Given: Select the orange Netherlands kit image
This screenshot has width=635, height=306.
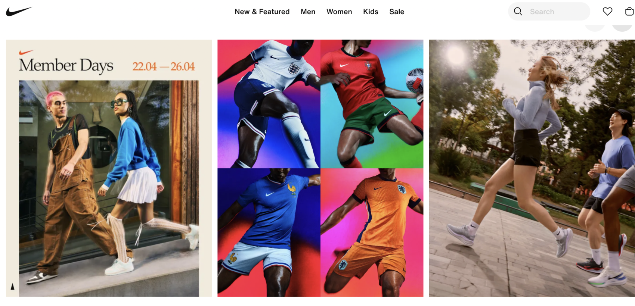Looking at the screenshot, I should (x=372, y=232).
